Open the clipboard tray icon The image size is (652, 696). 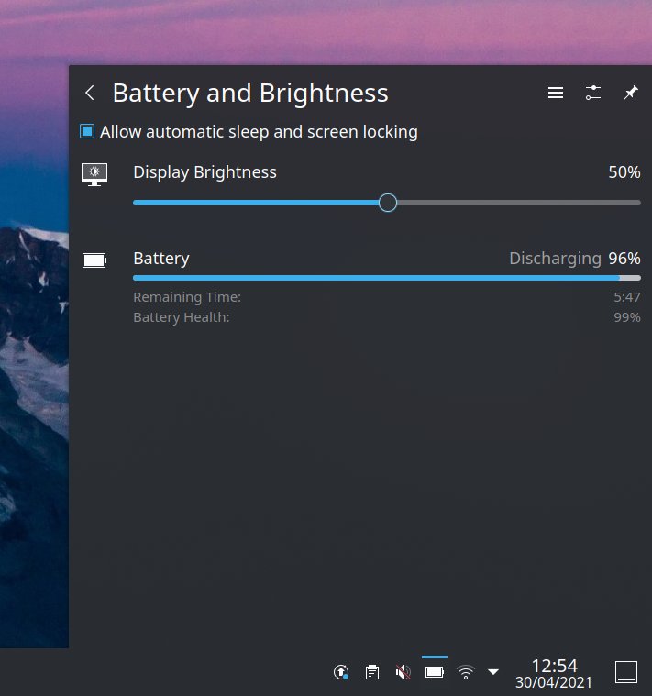pos(372,672)
